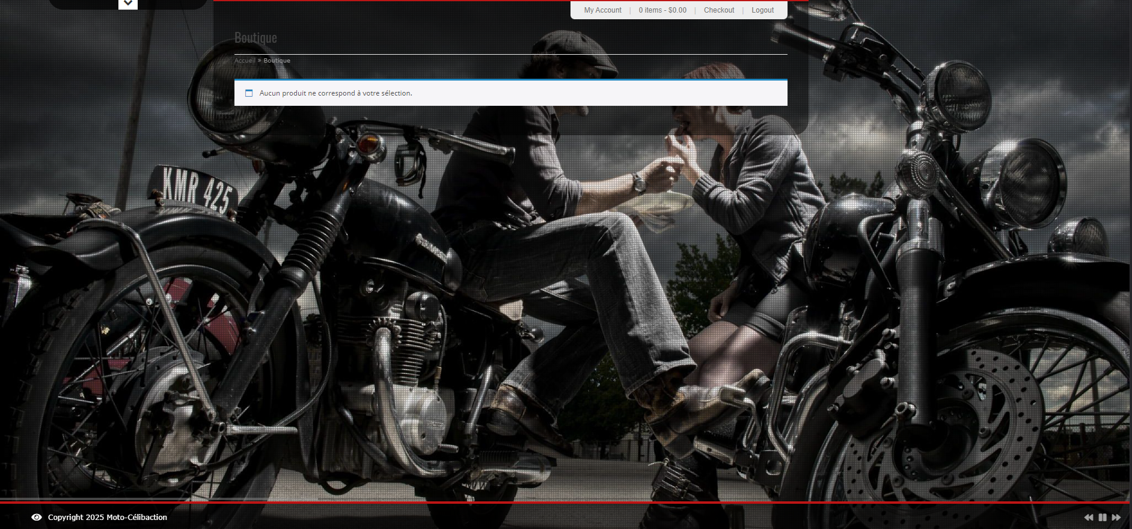Click the Boutique page heading
Image resolution: width=1132 pixels, height=529 pixels.
click(x=255, y=38)
